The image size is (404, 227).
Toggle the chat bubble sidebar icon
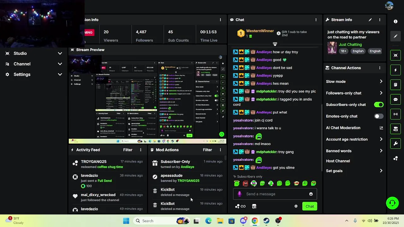click(395, 99)
